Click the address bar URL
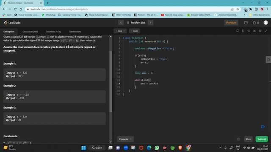The width and height of the screenshot is (271, 152). (x=59, y=9)
